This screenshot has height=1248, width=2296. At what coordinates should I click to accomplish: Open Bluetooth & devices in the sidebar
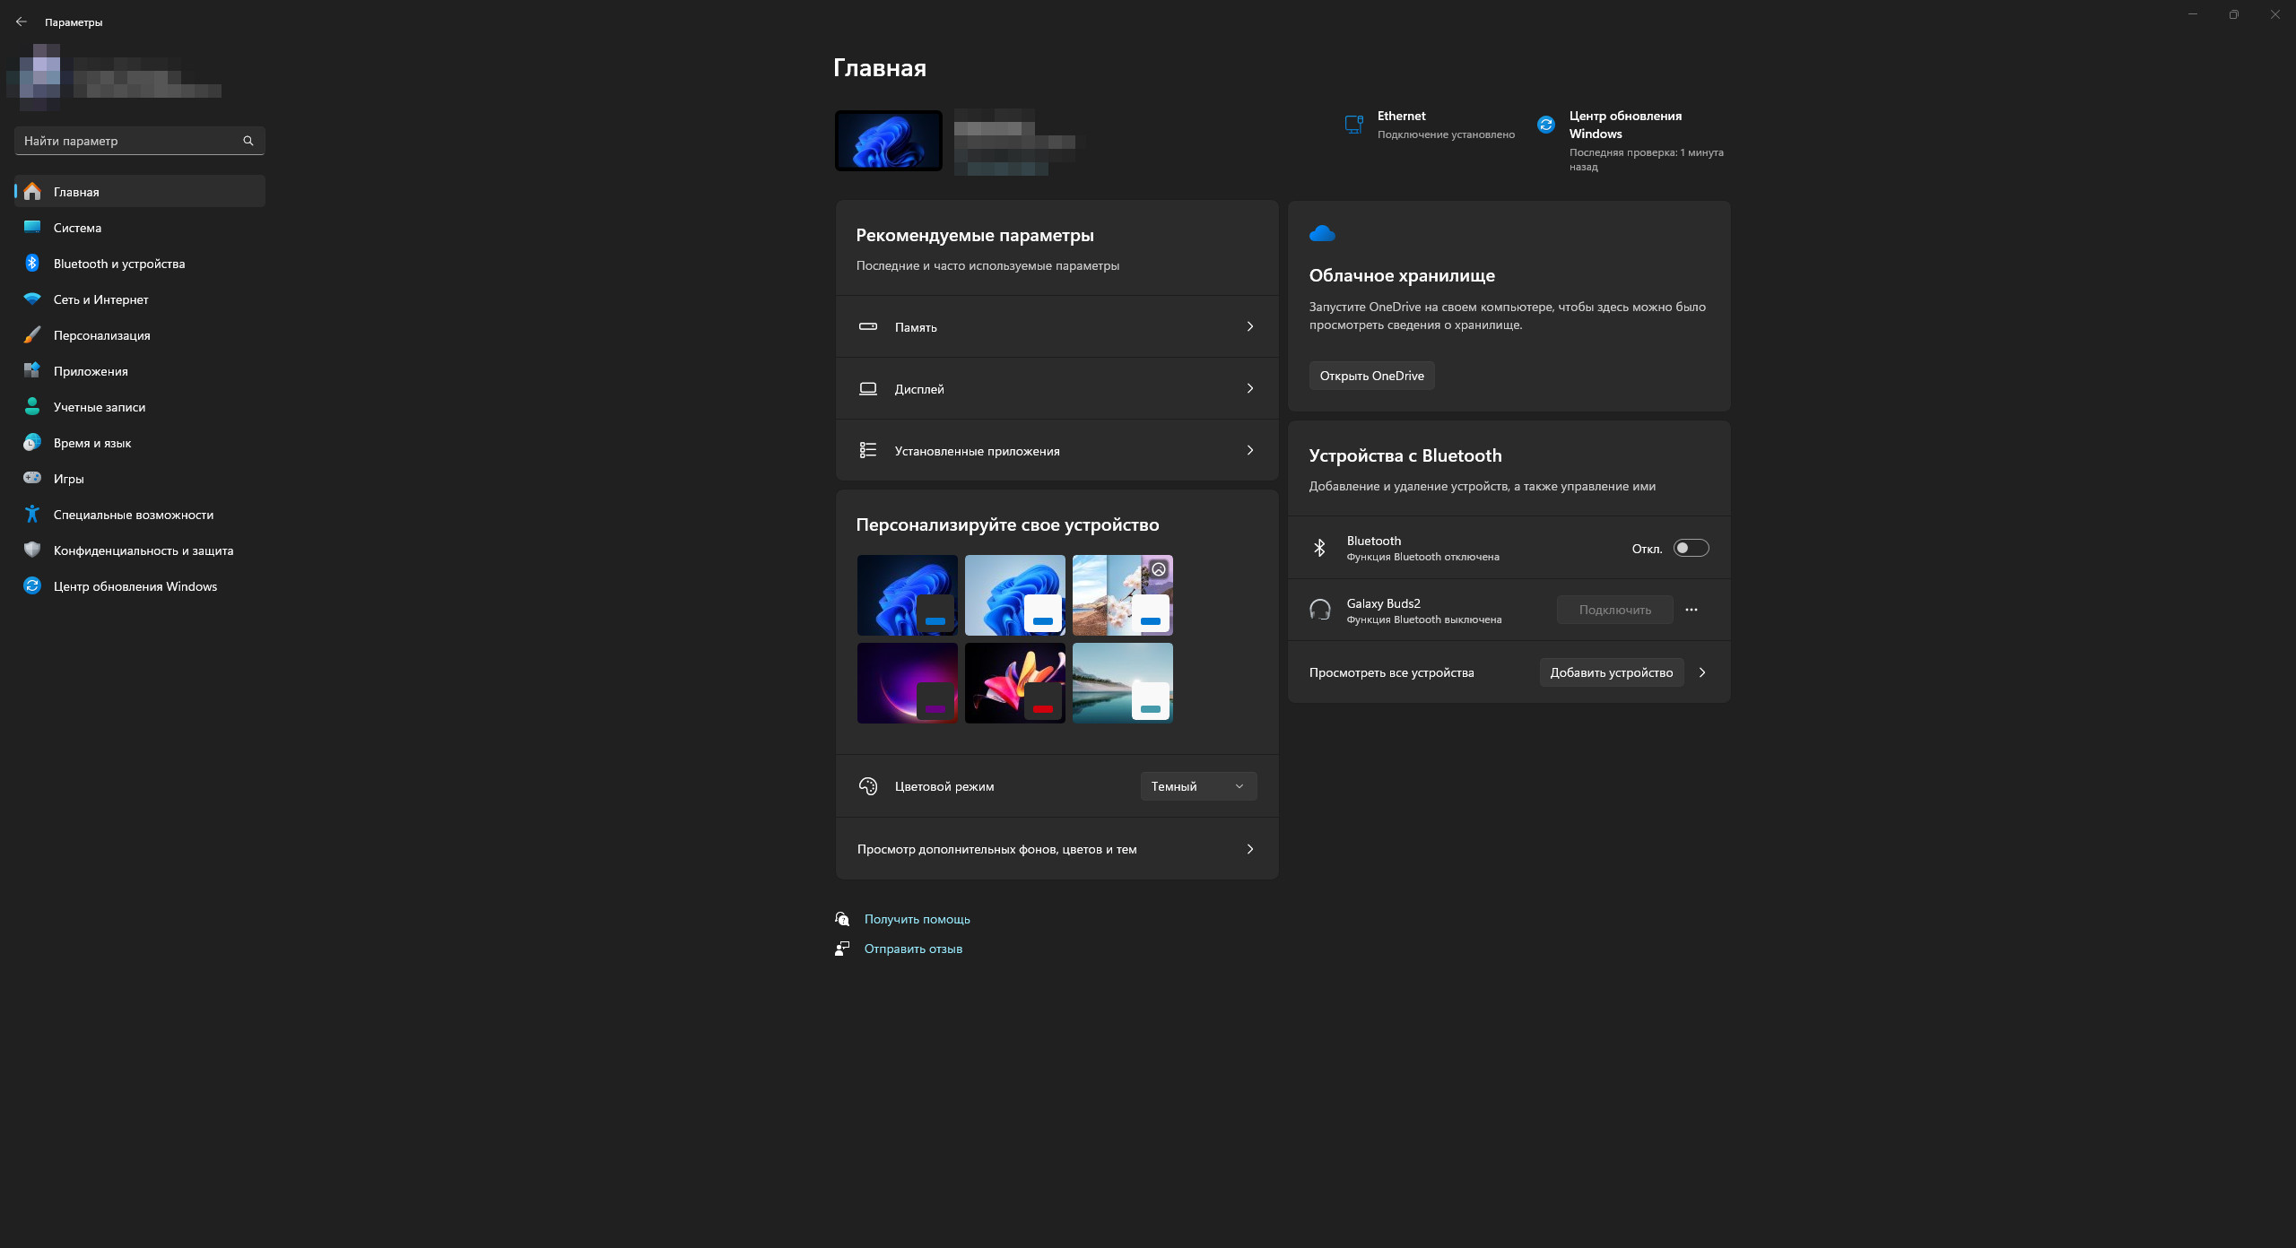pos(118,264)
